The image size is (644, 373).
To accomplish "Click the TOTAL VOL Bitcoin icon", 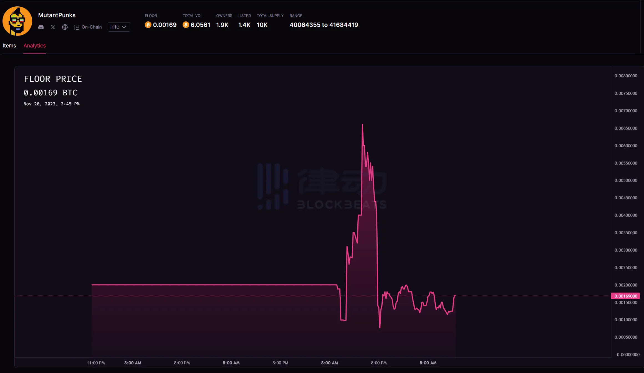I will (185, 25).
